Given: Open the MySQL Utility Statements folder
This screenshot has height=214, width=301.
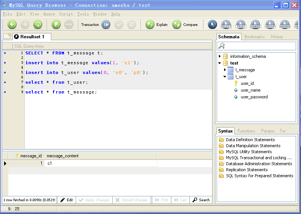Looking at the screenshot, I should (245, 152).
